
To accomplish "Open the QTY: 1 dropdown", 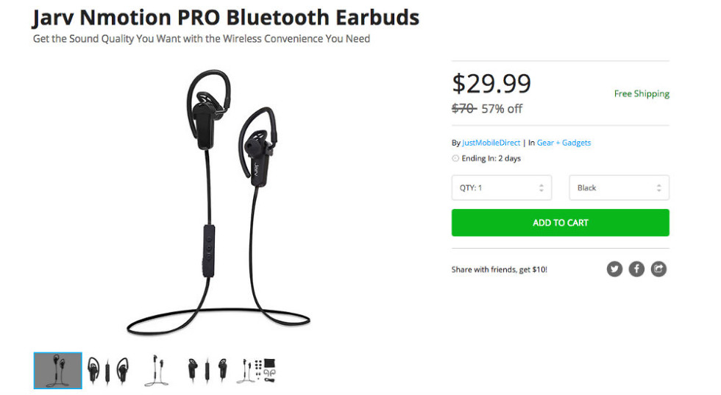I will click(502, 188).
